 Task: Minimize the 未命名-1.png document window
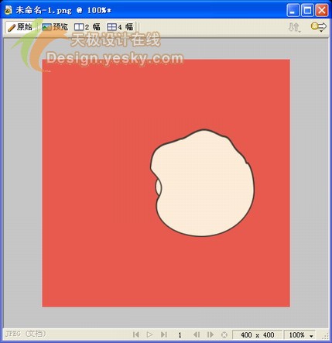click(x=293, y=11)
